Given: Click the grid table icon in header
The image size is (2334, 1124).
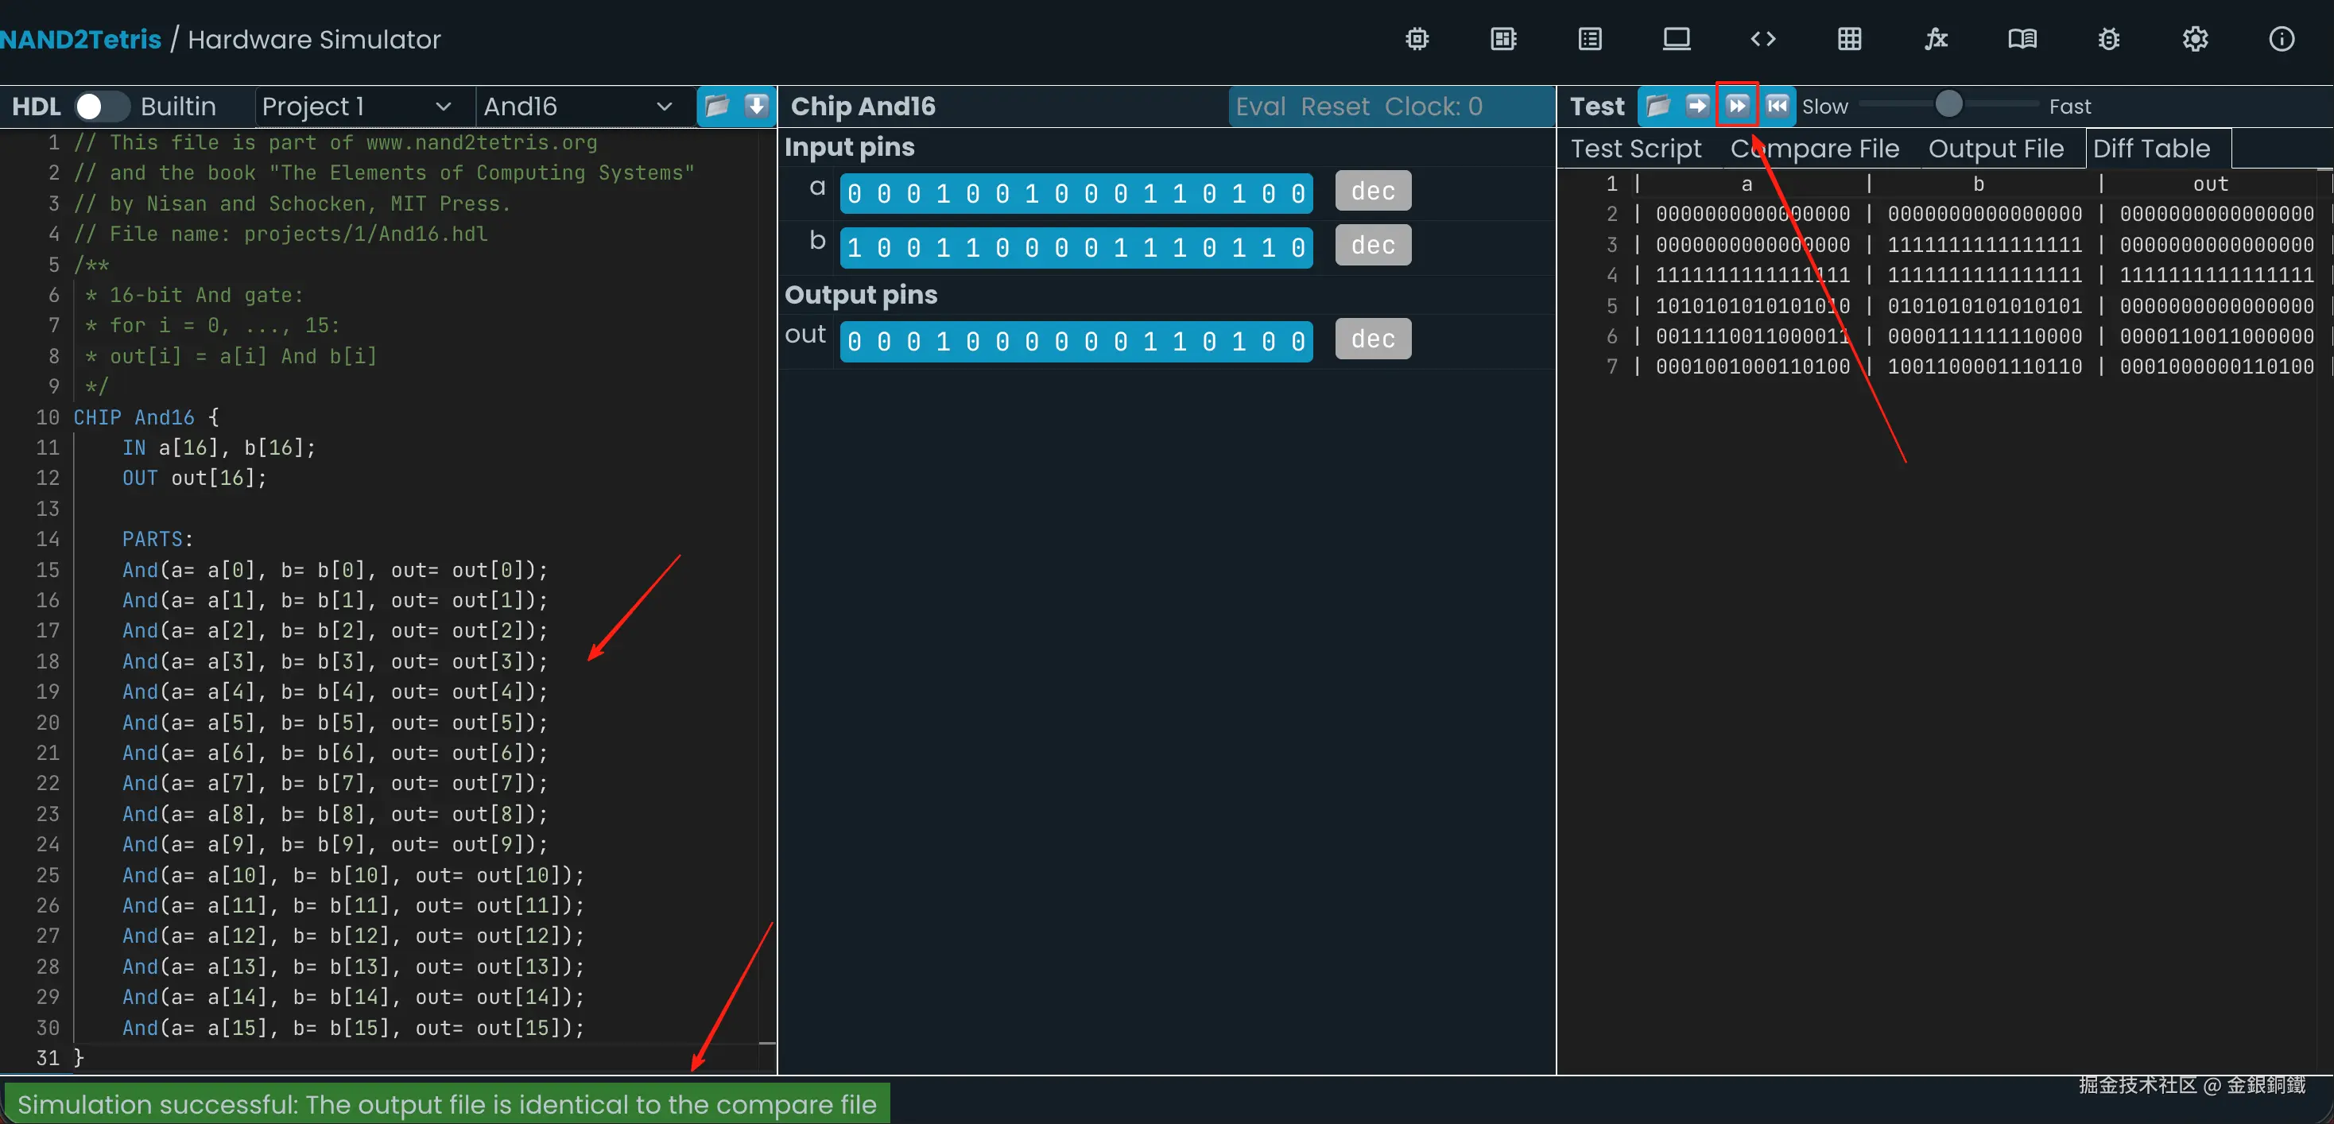Looking at the screenshot, I should tap(1849, 39).
